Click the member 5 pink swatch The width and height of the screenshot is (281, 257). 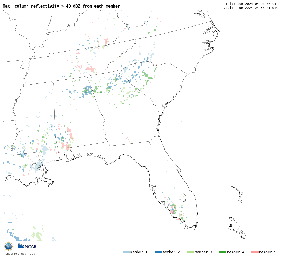pos(255,252)
